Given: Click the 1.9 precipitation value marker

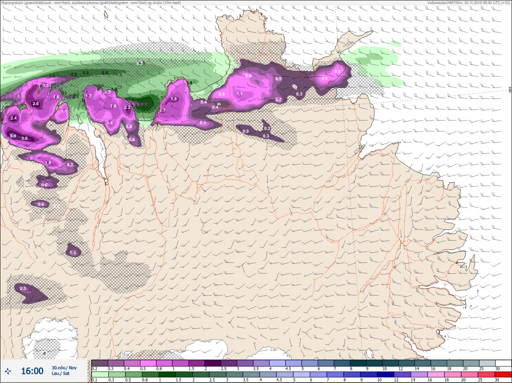Looking at the screenshot, I should tap(174, 99).
